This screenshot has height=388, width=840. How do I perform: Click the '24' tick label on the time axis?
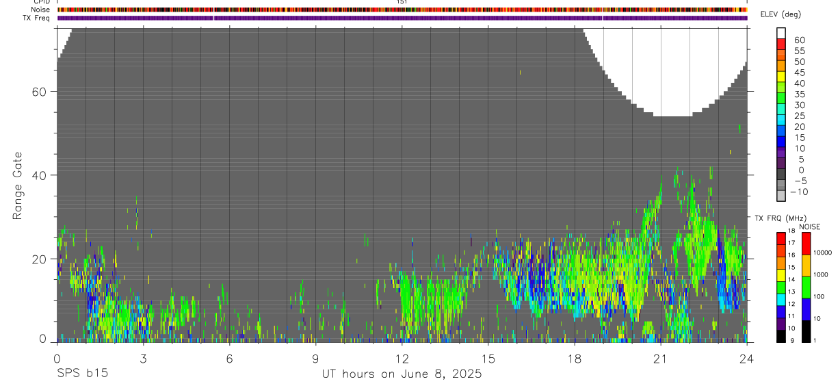pos(746,359)
